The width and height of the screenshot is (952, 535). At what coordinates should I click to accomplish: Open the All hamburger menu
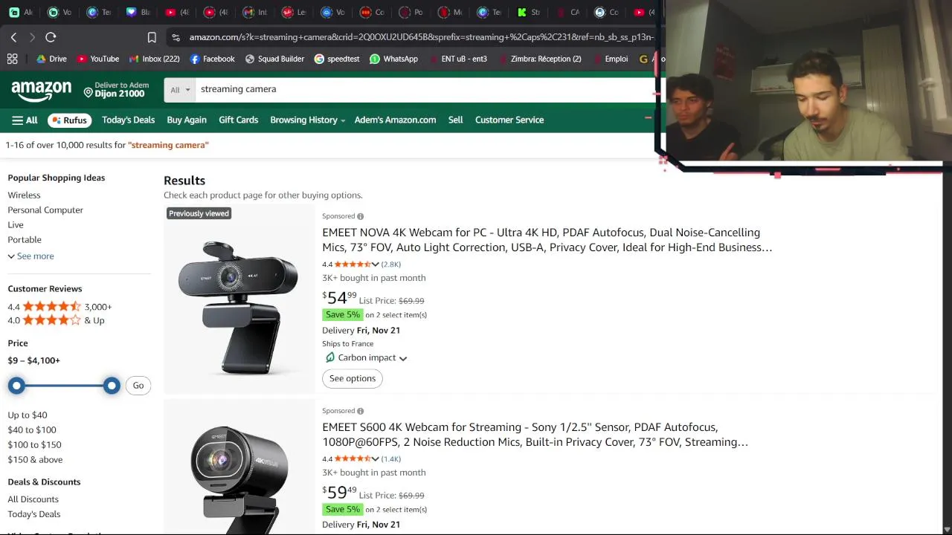click(25, 120)
